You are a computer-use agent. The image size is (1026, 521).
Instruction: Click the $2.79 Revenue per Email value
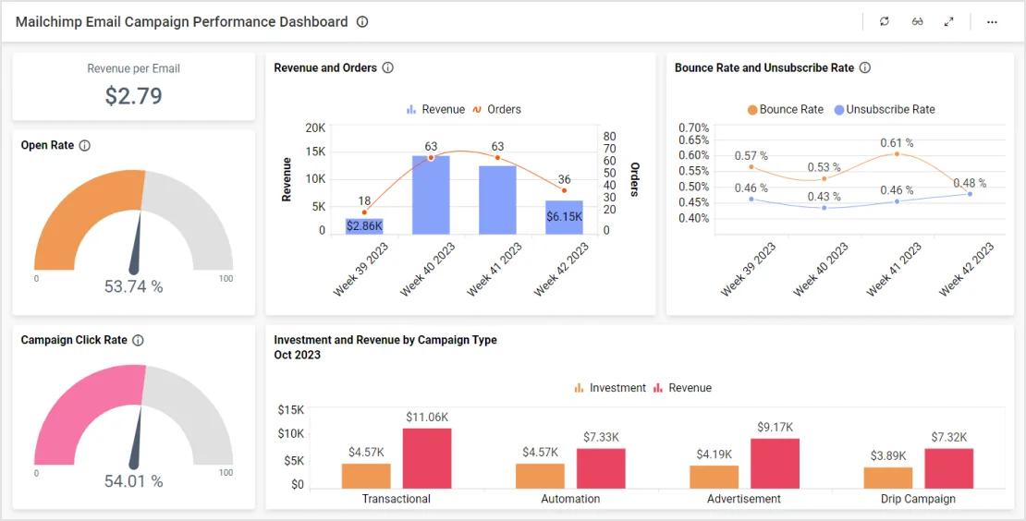pos(133,96)
